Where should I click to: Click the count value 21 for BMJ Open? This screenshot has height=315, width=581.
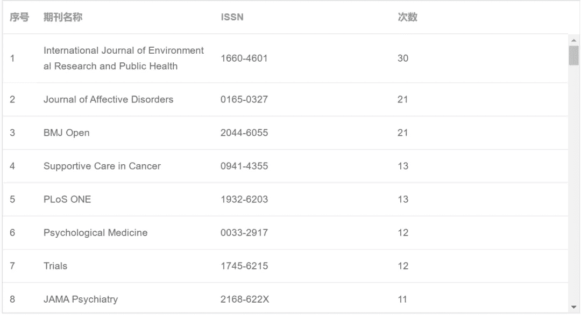403,133
